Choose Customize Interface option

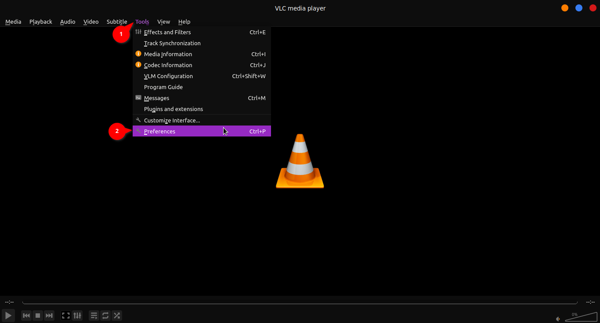pos(172,120)
